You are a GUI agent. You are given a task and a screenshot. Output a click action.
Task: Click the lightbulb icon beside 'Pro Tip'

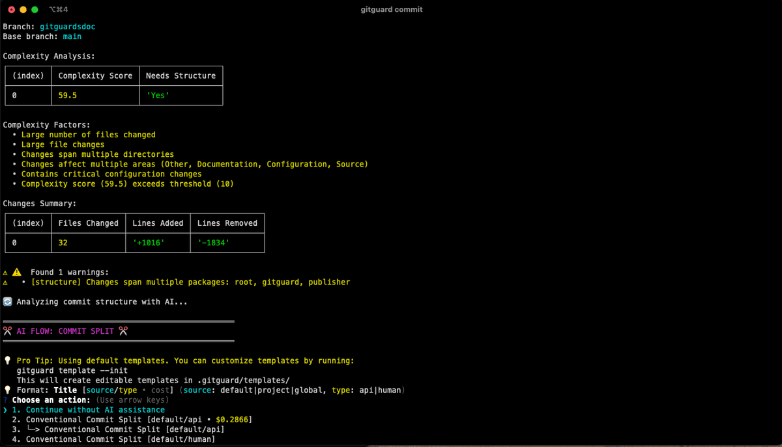[x=7, y=360]
